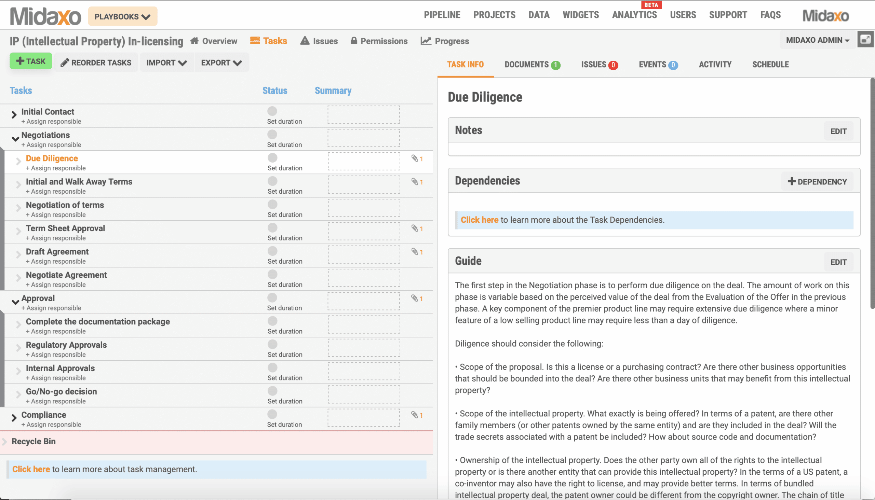Viewport: 875px width, 500px height.
Task: Click EDIT in the Notes section
Action: click(x=838, y=131)
